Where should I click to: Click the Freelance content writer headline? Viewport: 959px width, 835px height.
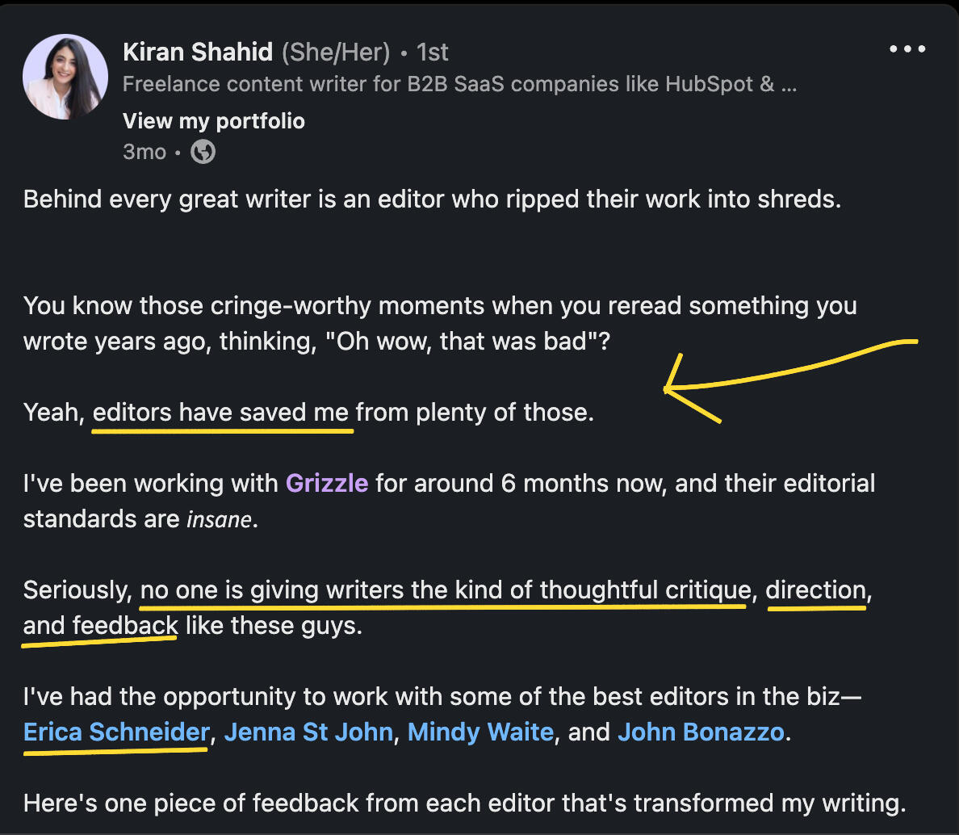tap(459, 85)
